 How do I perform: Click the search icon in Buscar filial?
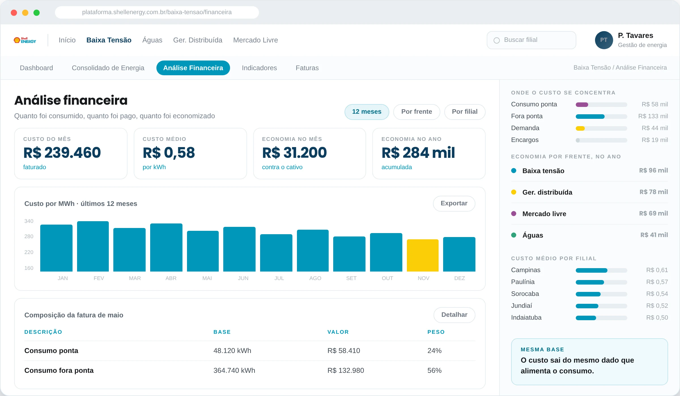coord(496,40)
